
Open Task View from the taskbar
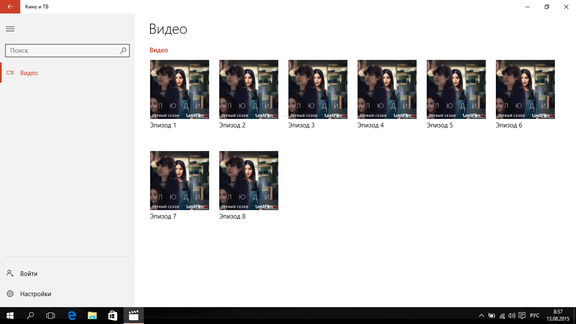pyautogui.click(x=51, y=316)
